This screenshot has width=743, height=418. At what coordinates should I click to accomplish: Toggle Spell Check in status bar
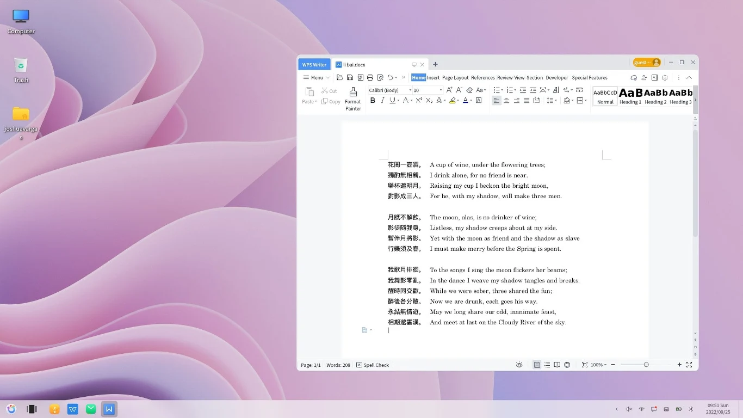coord(373,365)
